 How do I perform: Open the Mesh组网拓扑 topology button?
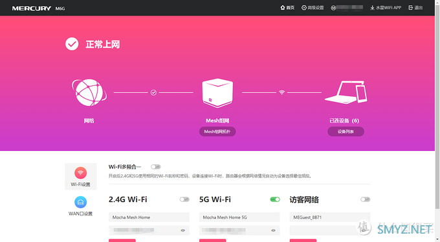(x=217, y=132)
